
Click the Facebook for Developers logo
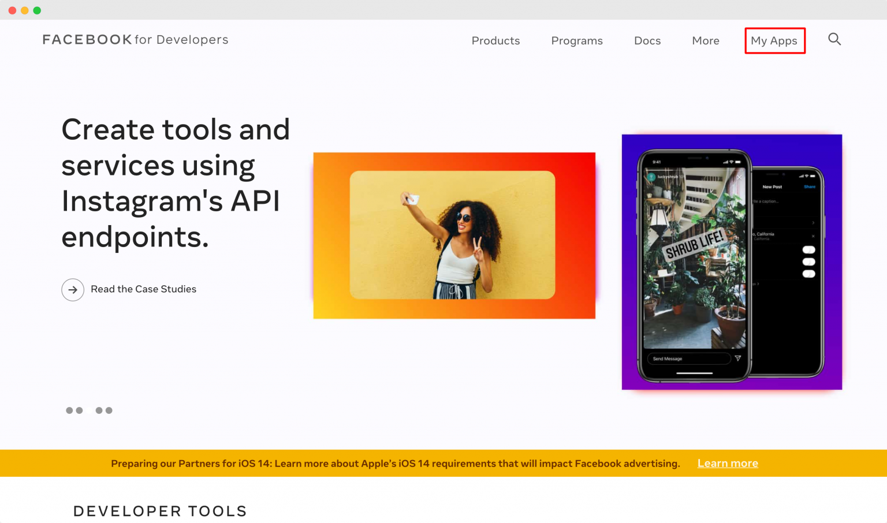point(135,40)
